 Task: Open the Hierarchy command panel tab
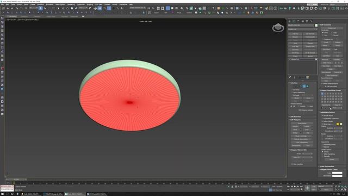[299, 21]
